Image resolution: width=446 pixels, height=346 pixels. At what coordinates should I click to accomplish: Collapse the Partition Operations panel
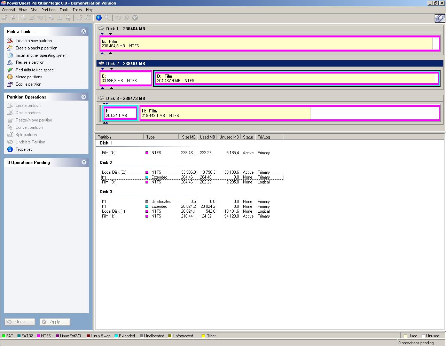click(x=84, y=97)
